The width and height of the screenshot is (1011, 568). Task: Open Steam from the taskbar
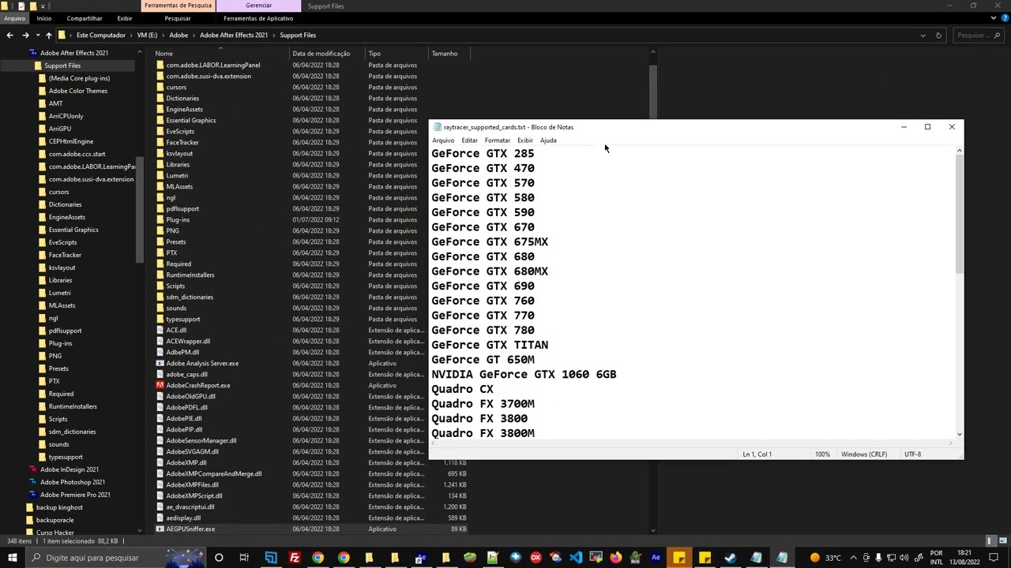[731, 558]
